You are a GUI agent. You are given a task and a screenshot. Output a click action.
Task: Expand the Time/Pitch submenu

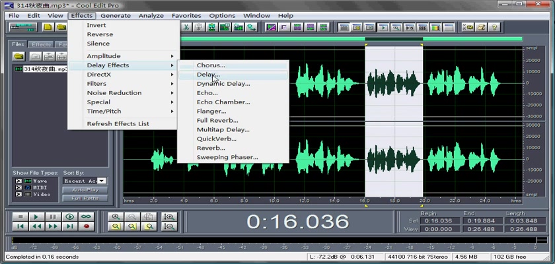click(122, 111)
